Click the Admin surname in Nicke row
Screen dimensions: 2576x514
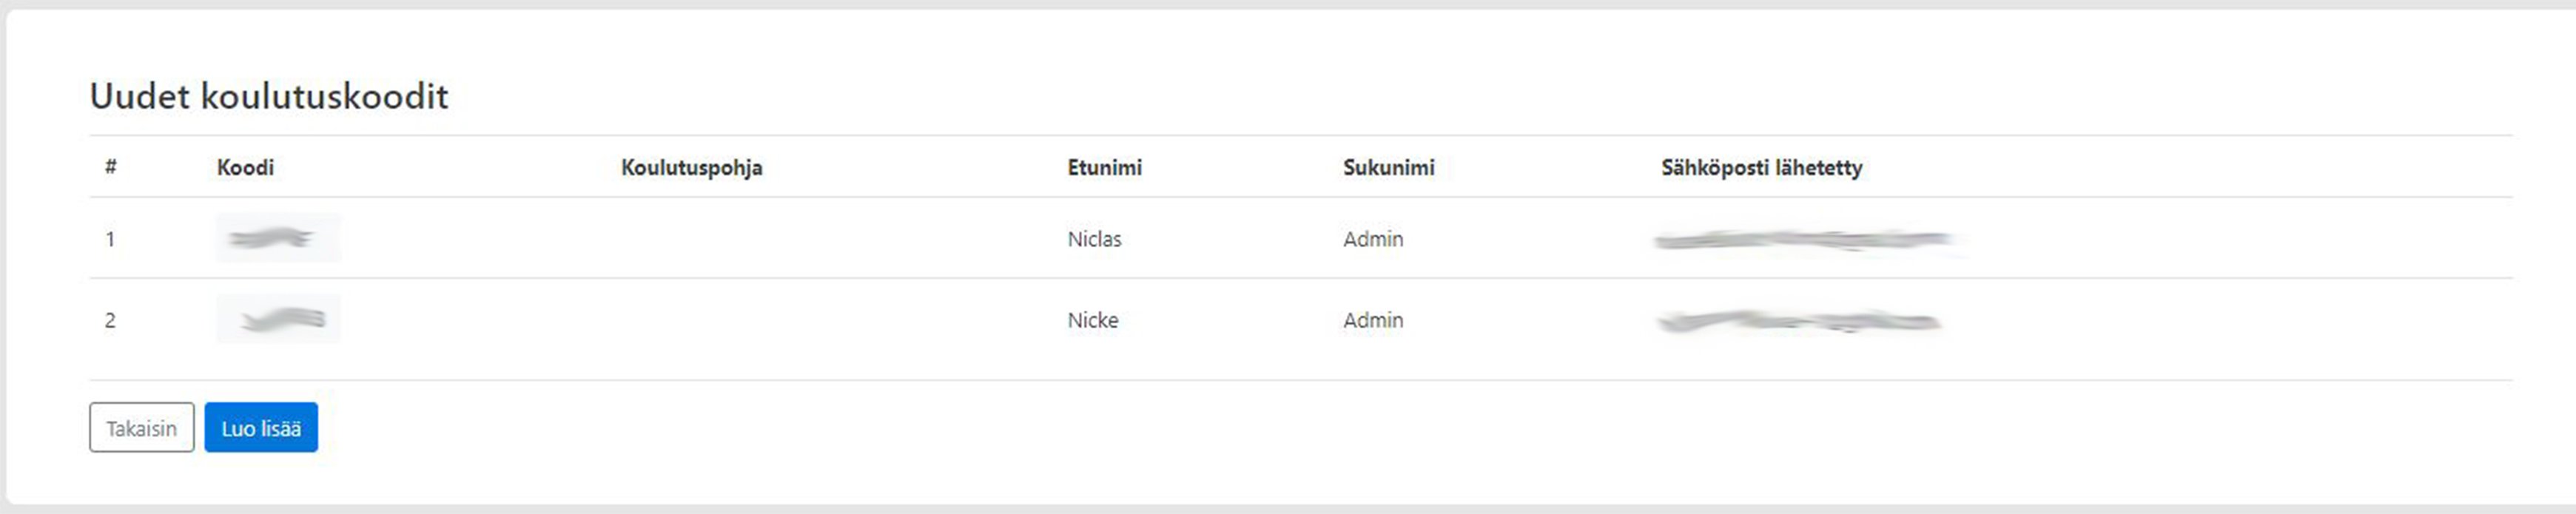click(1373, 320)
